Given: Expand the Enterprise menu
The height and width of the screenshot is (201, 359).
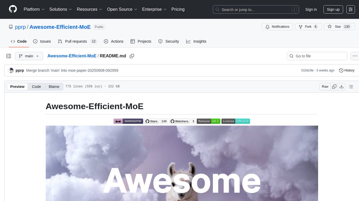Looking at the screenshot, I should [154, 9].
